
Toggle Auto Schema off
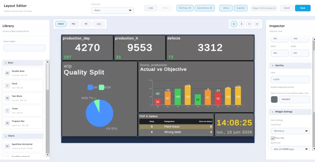[205, 8]
